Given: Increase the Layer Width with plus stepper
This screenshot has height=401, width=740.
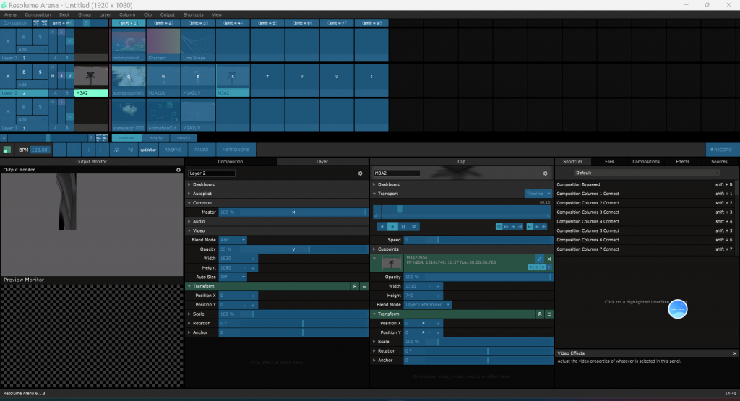Looking at the screenshot, I should coord(253,259).
